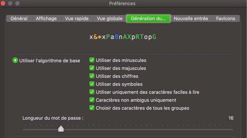Click the generated password preview text
The width and height of the screenshot is (247, 138).
click(x=123, y=37)
